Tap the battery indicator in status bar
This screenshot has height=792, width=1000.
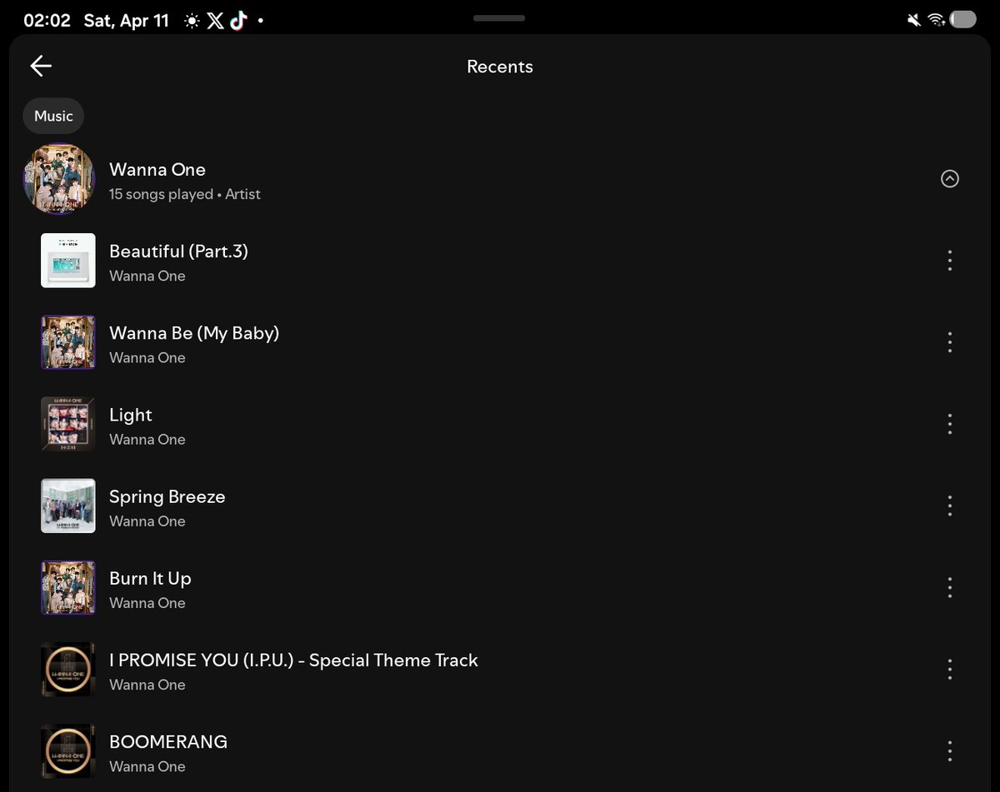coord(962,20)
